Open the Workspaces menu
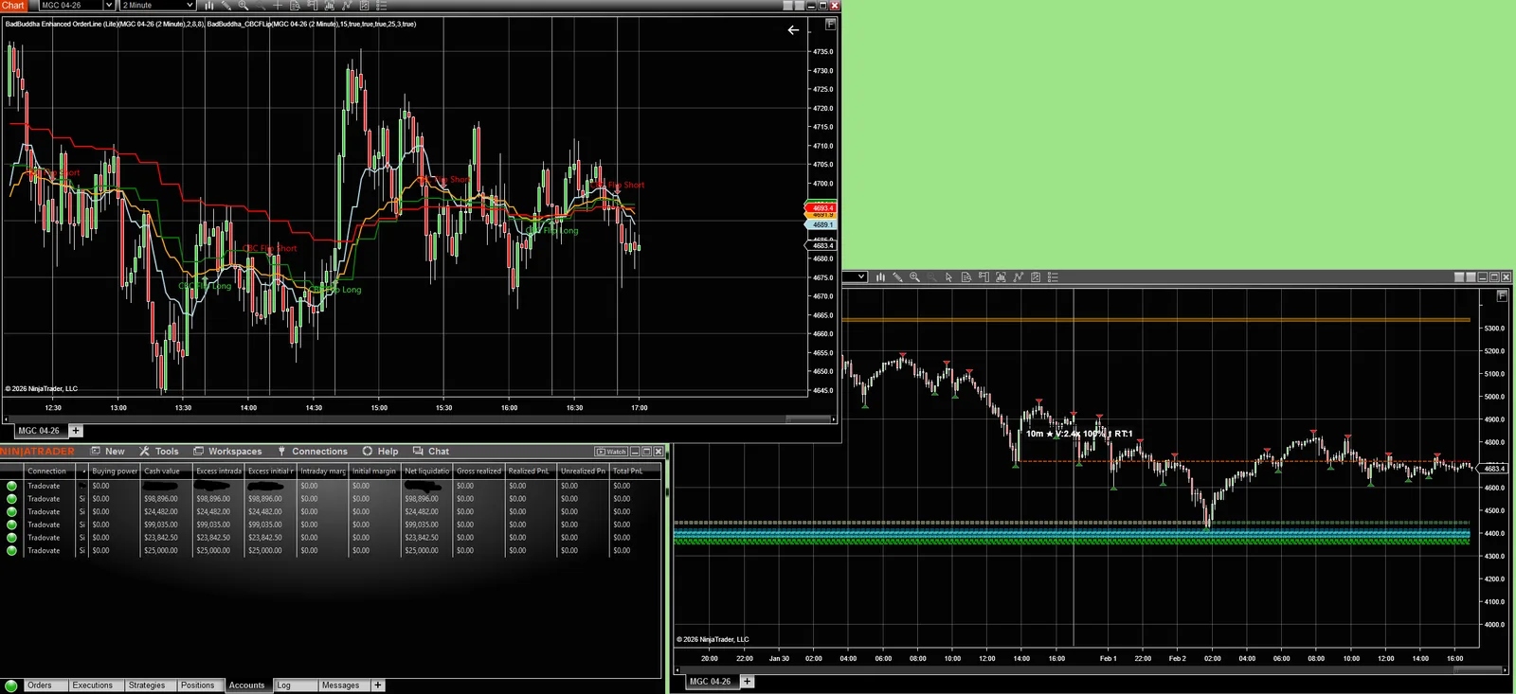Image resolution: width=1516 pixels, height=694 pixels. coord(227,452)
